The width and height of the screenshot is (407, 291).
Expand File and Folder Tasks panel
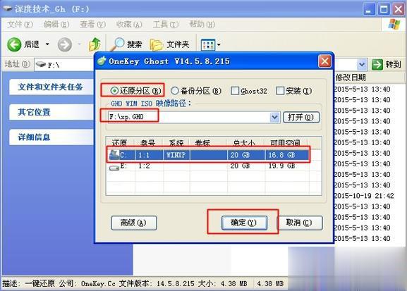(x=51, y=87)
